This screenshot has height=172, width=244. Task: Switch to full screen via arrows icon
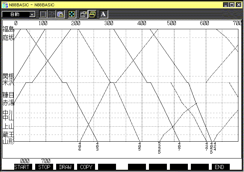(72, 14)
